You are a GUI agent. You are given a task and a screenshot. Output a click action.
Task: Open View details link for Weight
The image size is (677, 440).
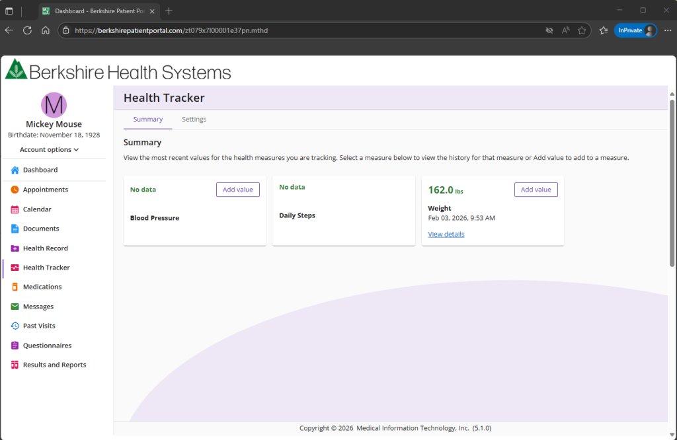(x=446, y=235)
